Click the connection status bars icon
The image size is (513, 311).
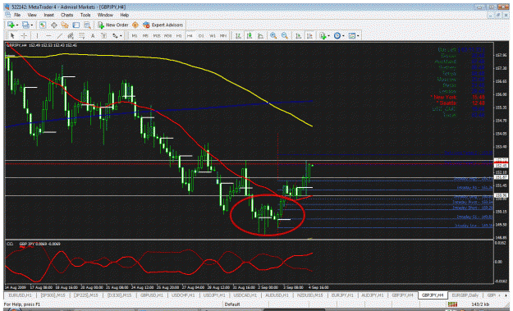(452, 304)
